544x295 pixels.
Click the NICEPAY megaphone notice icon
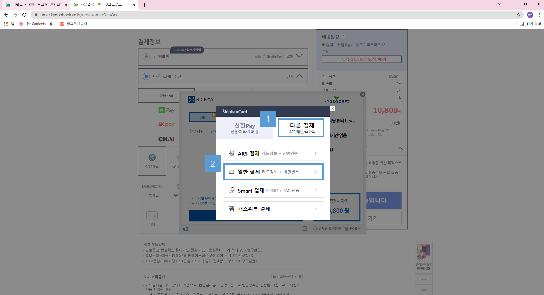coord(186,229)
